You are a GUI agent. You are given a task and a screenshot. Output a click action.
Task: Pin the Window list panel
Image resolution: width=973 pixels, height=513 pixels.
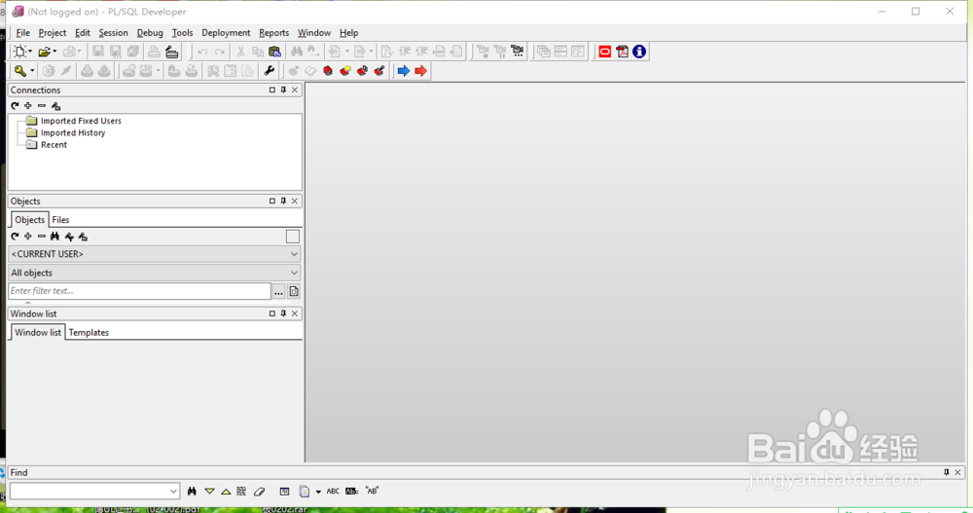283,313
